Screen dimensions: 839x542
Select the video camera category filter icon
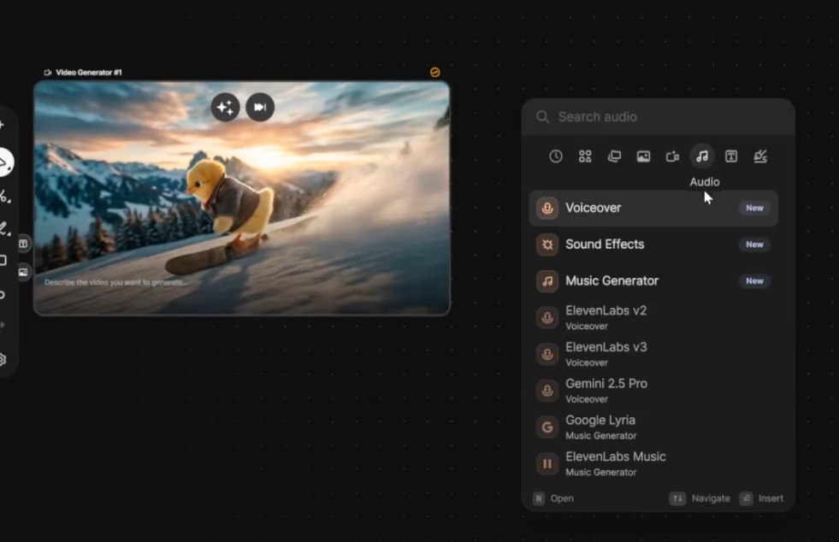672,156
